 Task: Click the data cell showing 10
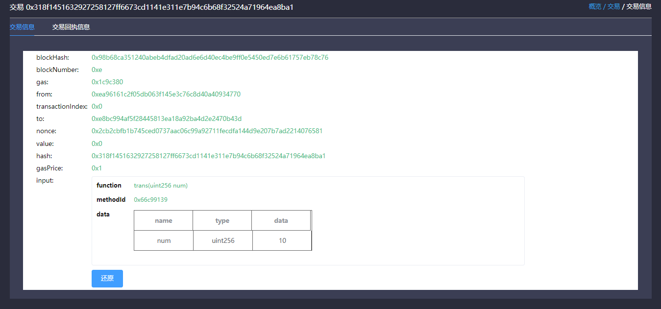[282, 240]
